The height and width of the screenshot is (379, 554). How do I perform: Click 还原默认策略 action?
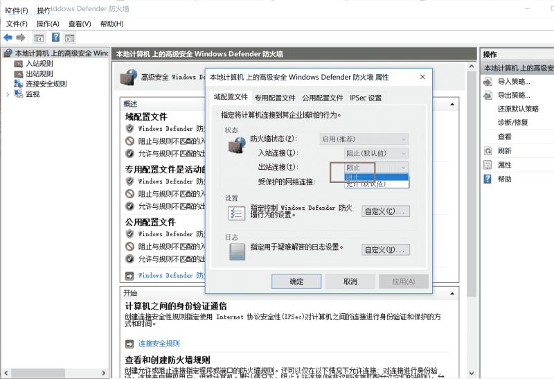click(x=518, y=109)
